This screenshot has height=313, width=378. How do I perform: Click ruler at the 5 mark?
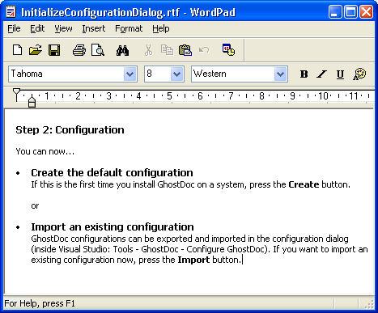(x=169, y=96)
